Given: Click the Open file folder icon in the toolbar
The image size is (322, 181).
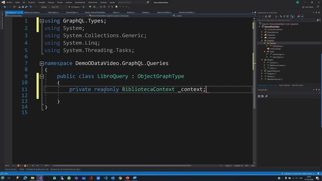Looking at the screenshot, I should coord(19,7).
